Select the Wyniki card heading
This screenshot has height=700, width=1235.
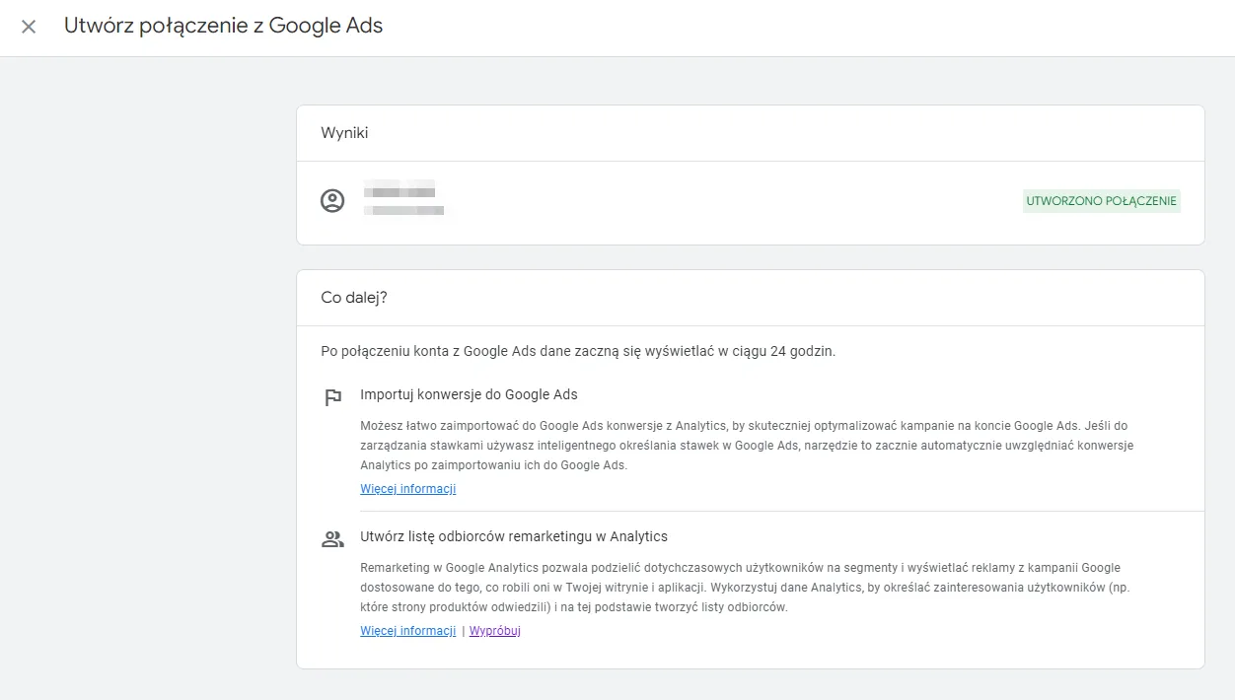[x=345, y=132]
